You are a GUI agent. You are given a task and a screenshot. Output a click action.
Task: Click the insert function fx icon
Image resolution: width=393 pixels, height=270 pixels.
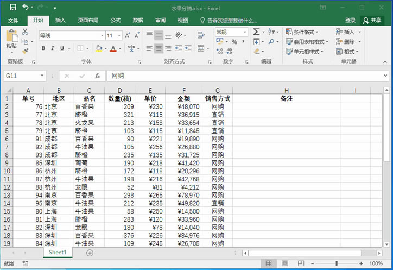pos(97,76)
